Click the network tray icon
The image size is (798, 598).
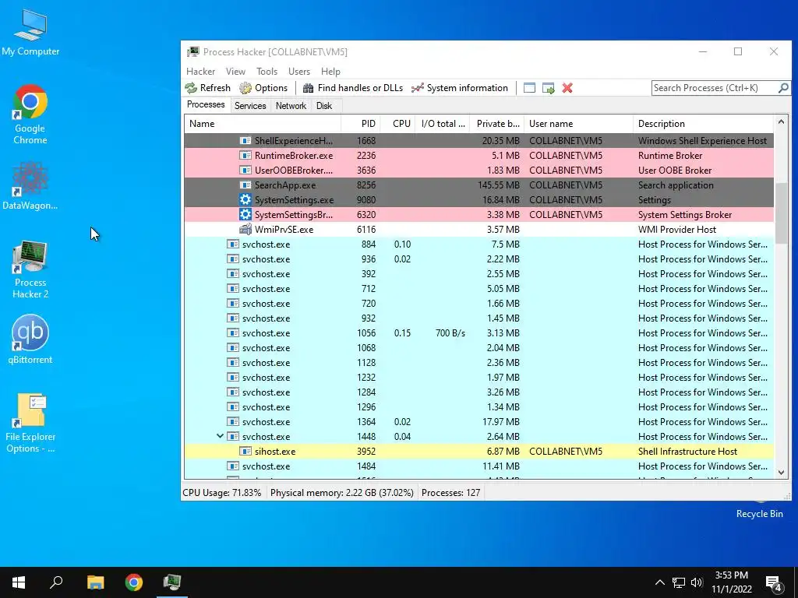point(679,582)
